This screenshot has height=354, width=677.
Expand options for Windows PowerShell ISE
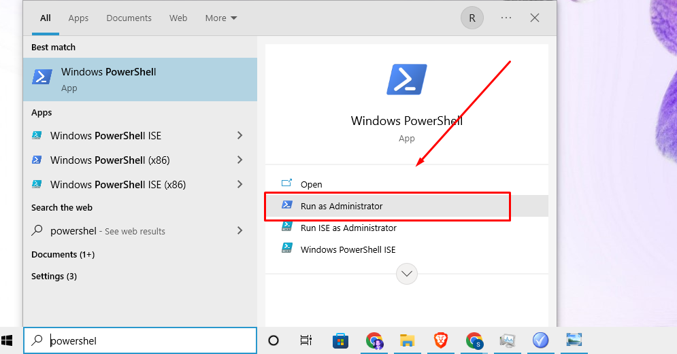[x=240, y=135]
